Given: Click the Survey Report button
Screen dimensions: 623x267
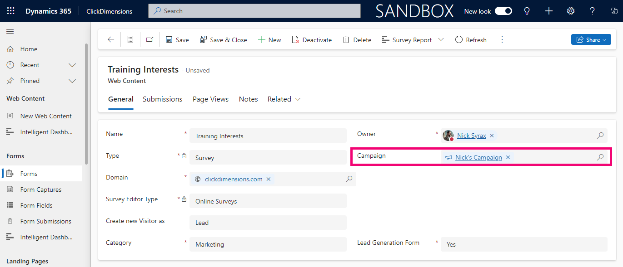Looking at the screenshot, I should pos(407,40).
